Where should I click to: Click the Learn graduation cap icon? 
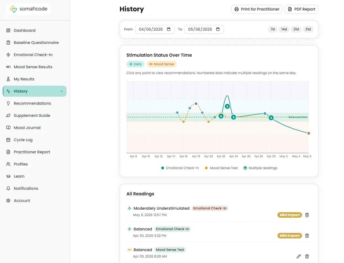(x=8, y=176)
